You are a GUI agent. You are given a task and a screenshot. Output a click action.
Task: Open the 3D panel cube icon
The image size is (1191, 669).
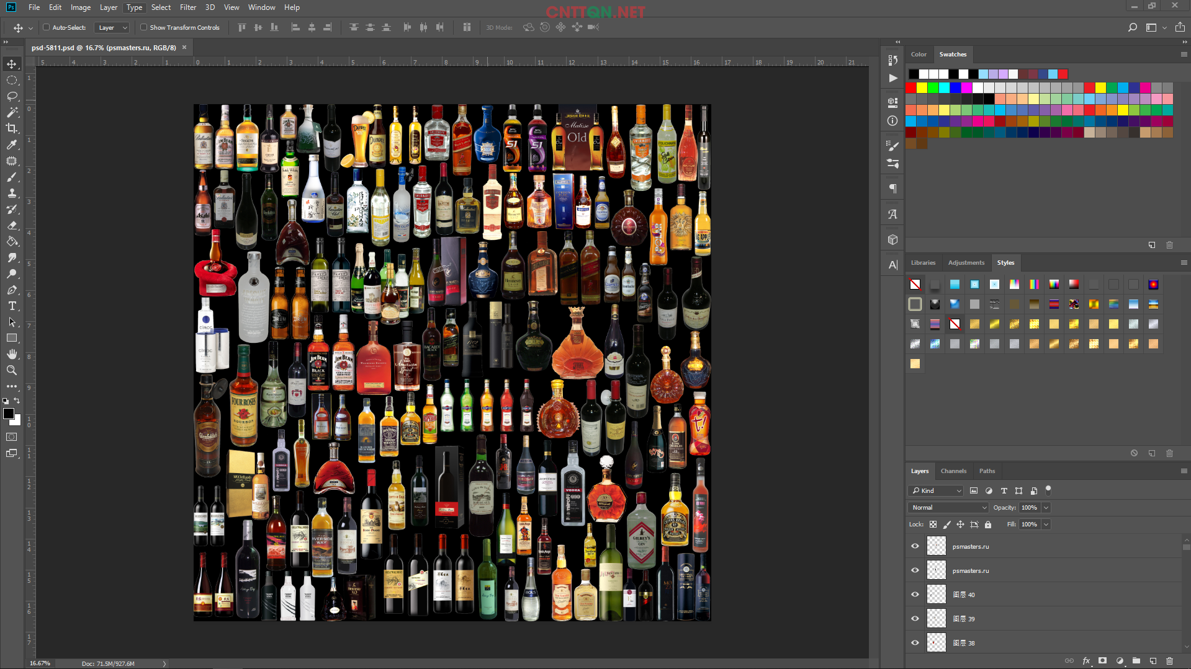(x=892, y=239)
